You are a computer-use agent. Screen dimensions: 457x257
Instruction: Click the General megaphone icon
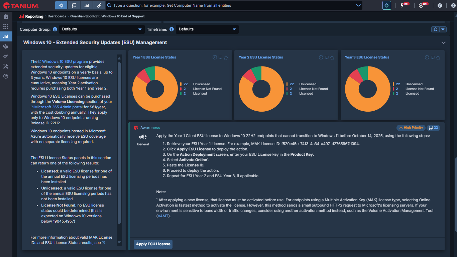(x=143, y=137)
